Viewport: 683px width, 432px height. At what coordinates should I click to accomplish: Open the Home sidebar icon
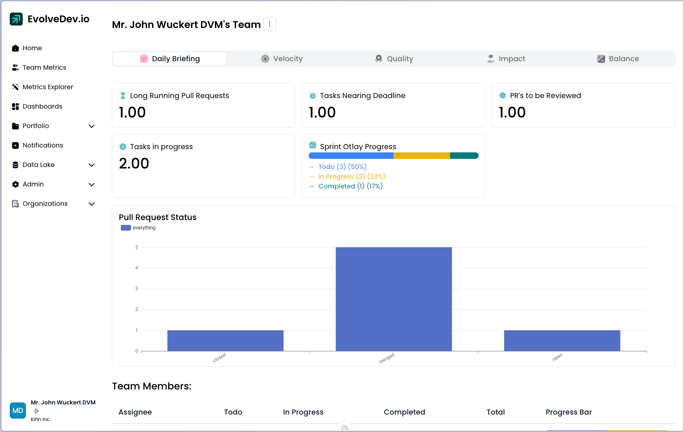[x=15, y=48]
